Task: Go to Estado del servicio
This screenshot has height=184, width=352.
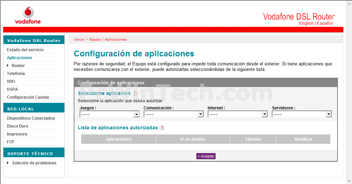Action: 25,50
